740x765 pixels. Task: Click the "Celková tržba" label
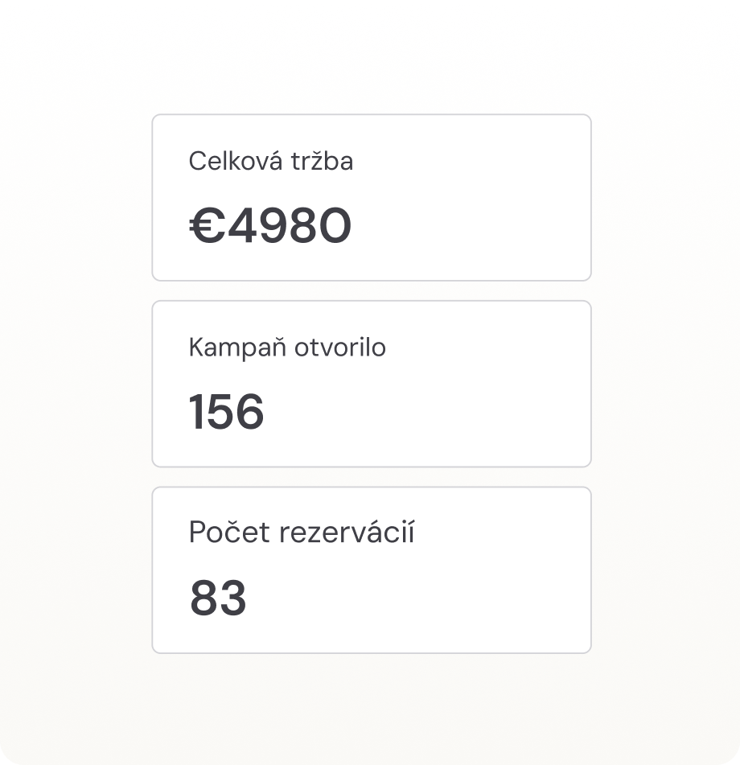point(270,162)
